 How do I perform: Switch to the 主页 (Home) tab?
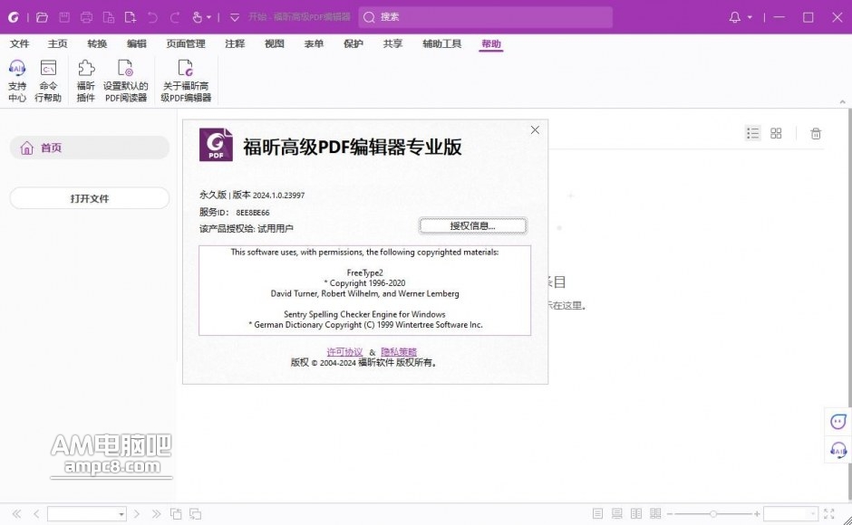[58, 44]
